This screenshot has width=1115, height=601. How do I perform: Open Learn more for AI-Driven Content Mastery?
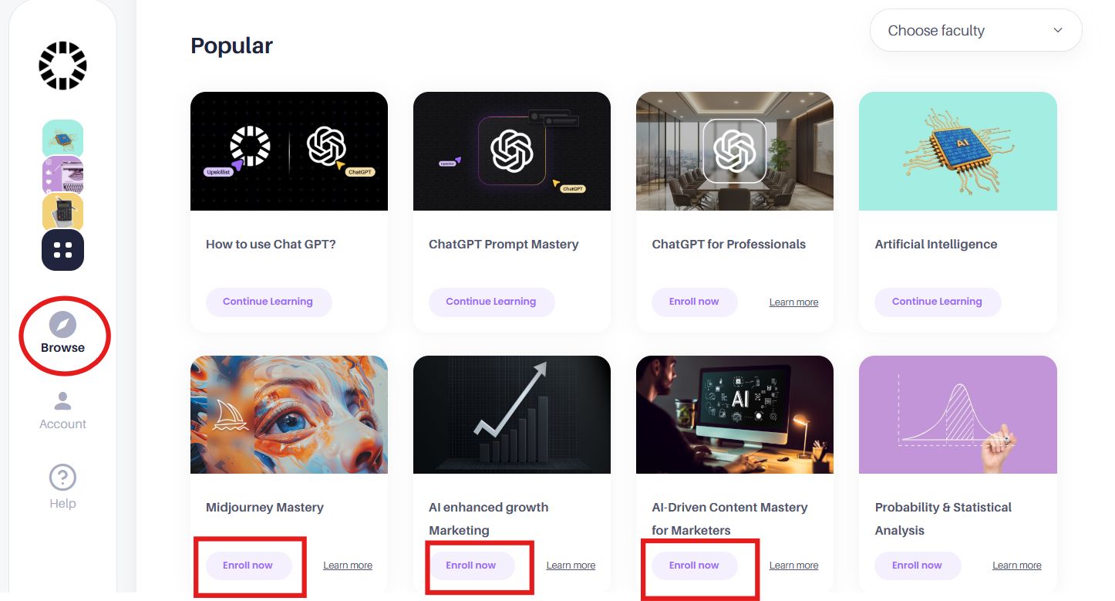pos(793,566)
